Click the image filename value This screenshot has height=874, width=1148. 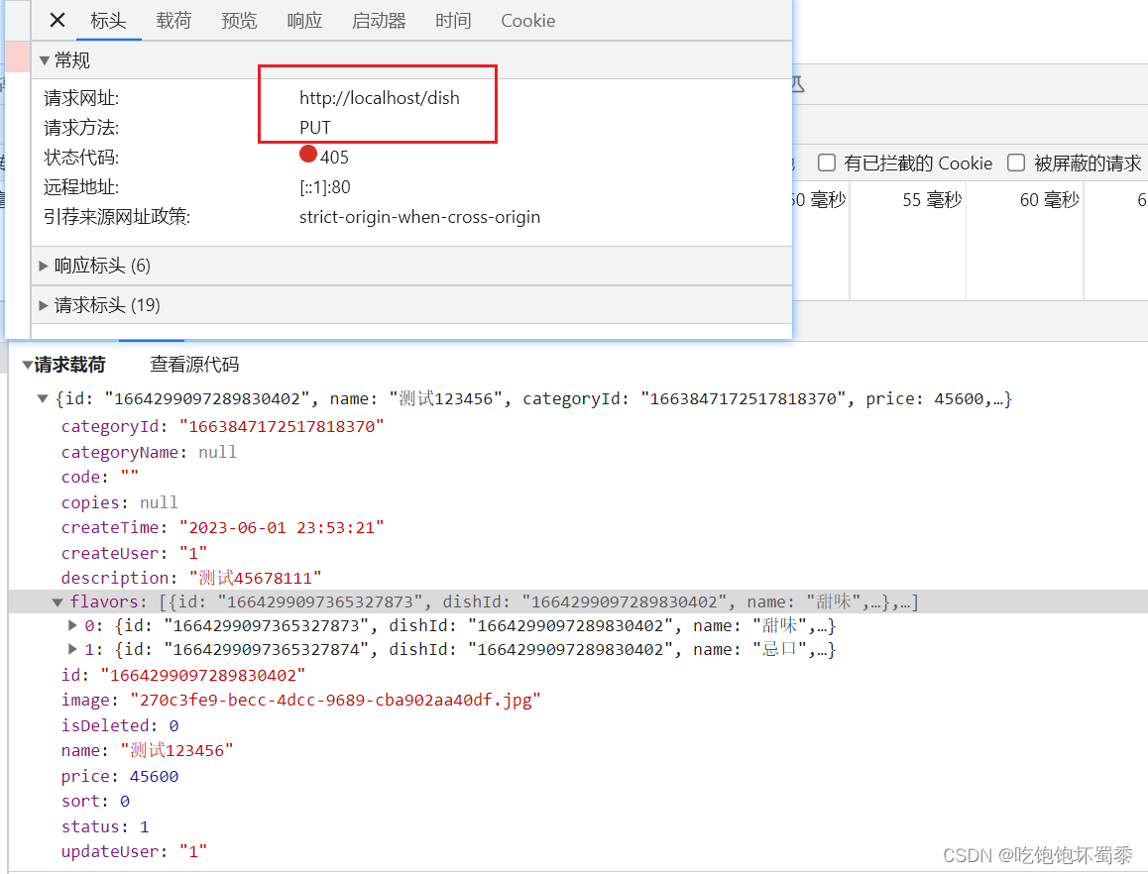(335, 701)
